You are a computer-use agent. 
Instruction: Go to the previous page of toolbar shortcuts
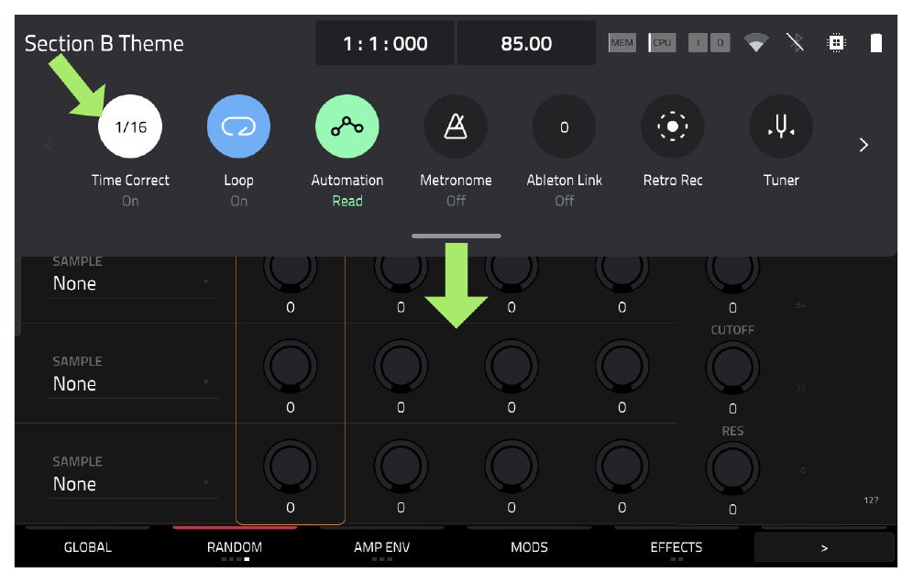pyautogui.click(x=49, y=145)
